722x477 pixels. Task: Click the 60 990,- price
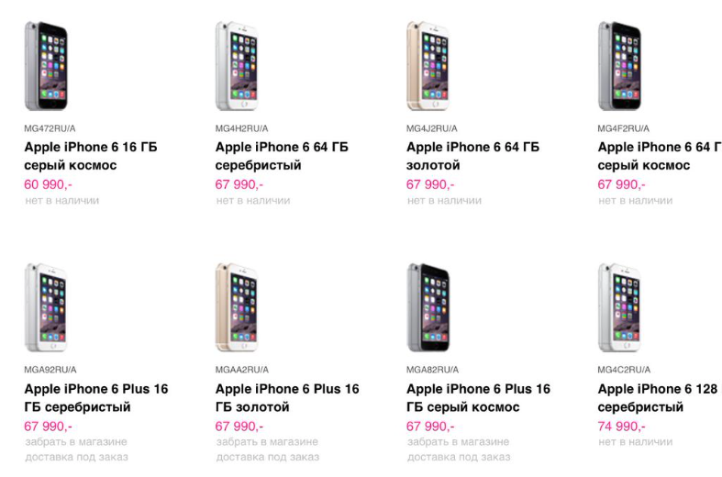(x=48, y=184)
